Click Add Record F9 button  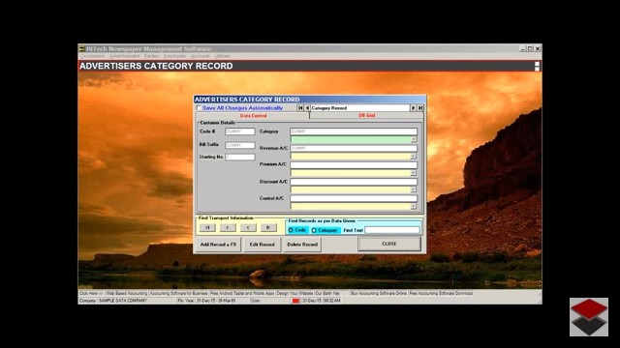[218, 245]
